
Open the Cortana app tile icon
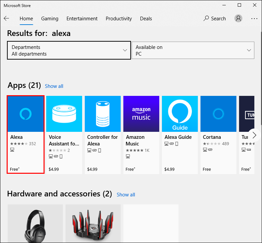pyautogui.click(x=218, y=114)
